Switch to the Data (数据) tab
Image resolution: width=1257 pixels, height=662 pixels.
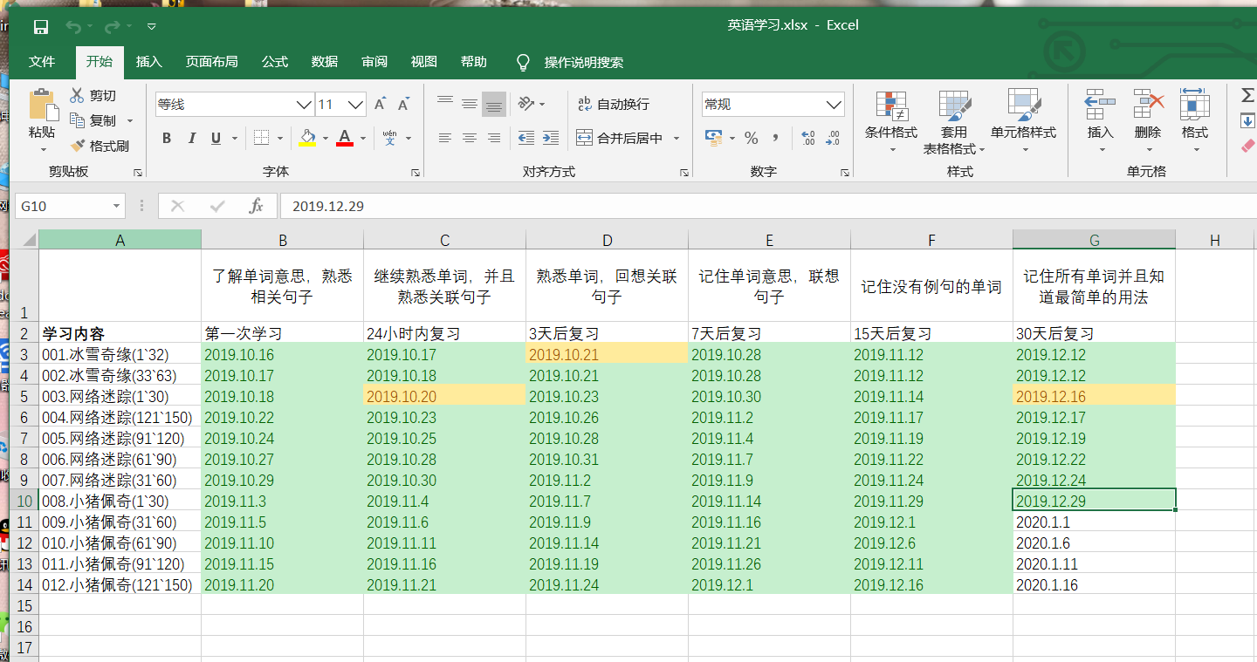[325, 62]
